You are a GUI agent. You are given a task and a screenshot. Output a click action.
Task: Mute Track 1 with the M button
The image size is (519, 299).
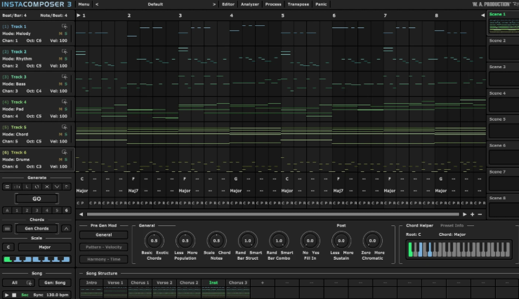60,32
